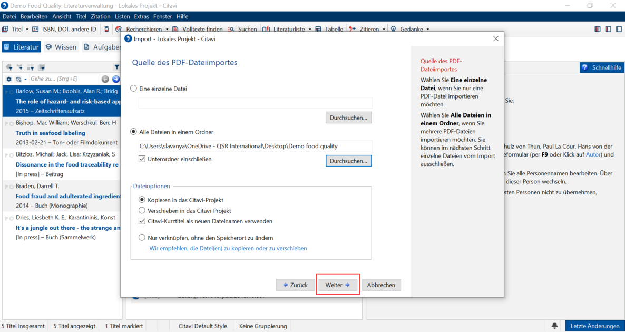Viewport: 625px width, 332px height.
Task: Open the Fenster menu
Action: (163, 16)
